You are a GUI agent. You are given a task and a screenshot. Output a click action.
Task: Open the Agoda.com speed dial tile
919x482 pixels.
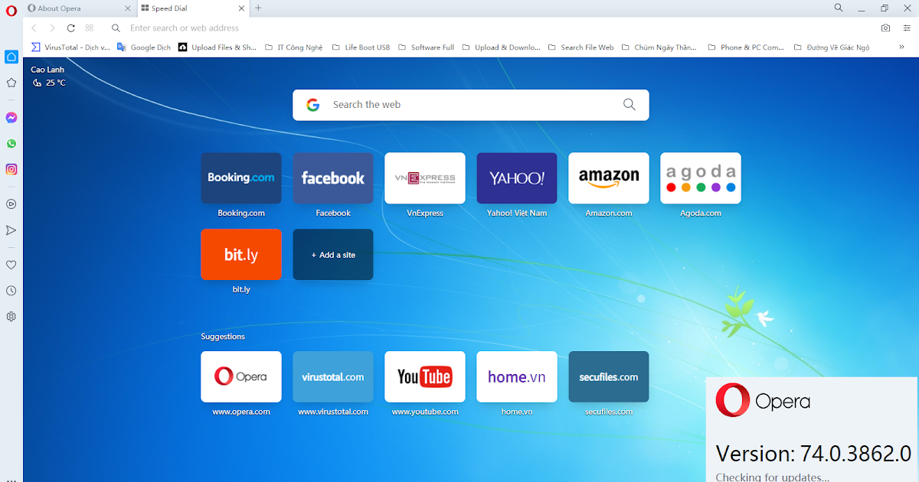pyautogui.click(x=701, y=177)
